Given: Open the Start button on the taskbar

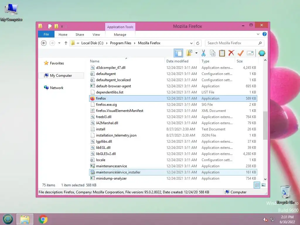Looking at the screenshot, I should click(8, 219).
